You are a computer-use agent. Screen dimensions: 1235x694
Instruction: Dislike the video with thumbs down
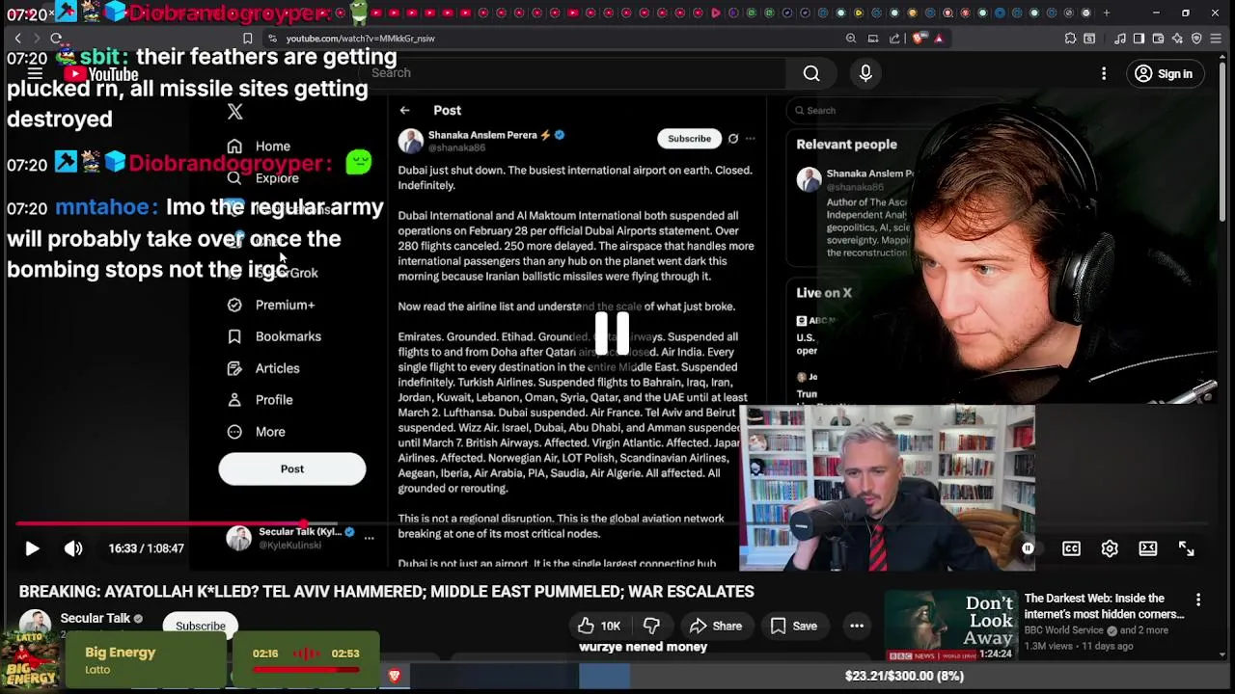tap(652, 627)
